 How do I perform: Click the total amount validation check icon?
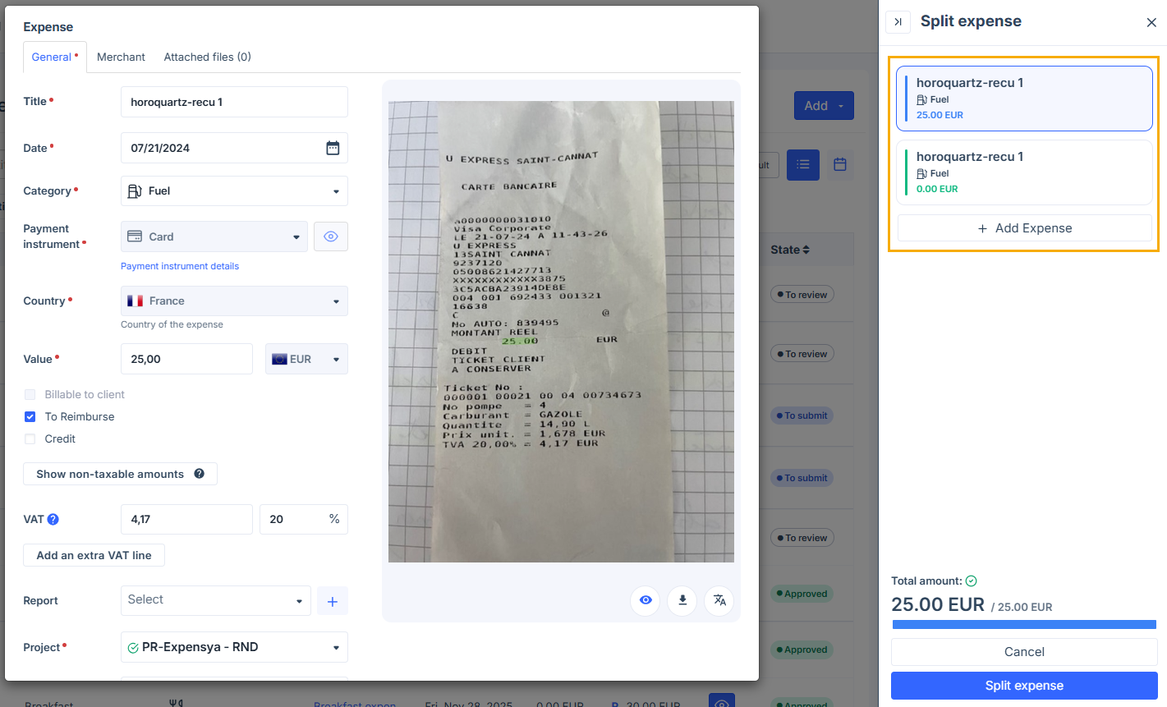point(972,581)
